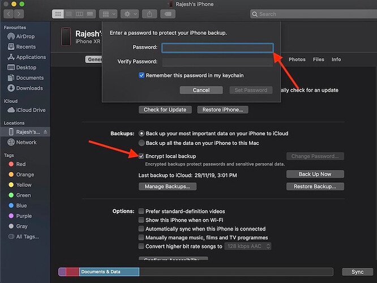Viewport: 377px width, 283px height.
Task: Open the Action gear dropdown menu
Action: pos(130,13)
